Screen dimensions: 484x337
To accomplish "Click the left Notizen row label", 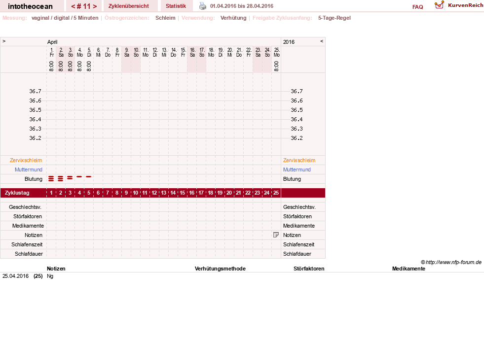I will pyautogui.click(x=34, y=235).
